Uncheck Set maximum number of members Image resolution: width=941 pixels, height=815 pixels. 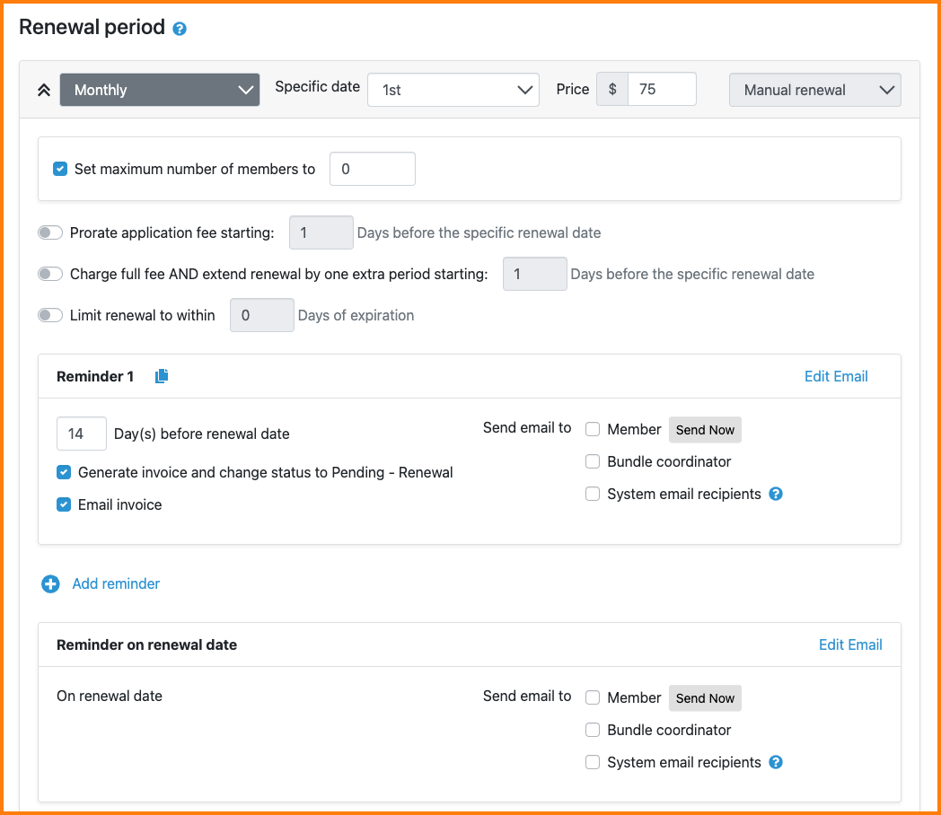point(61,169)
